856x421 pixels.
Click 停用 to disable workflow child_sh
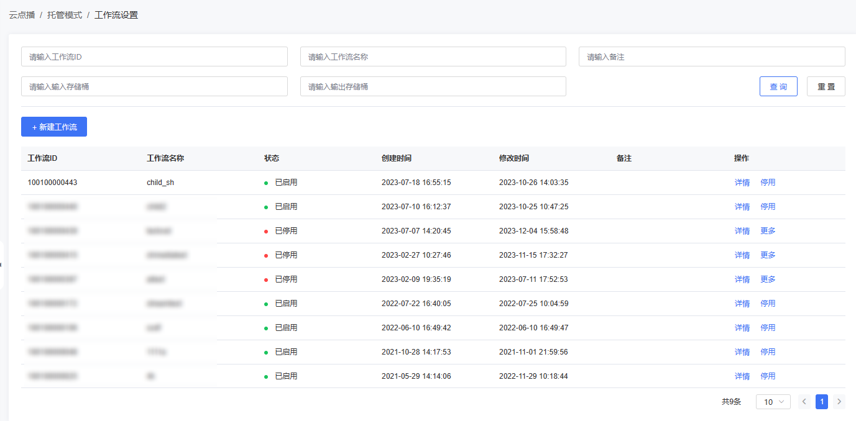coord(768,183)
